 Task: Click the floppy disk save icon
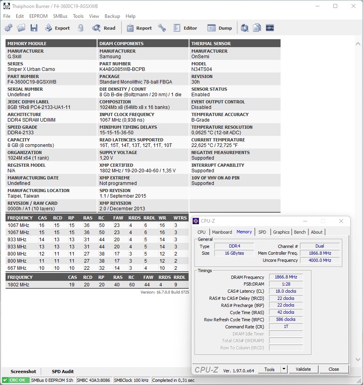click(x=34, y=28)
